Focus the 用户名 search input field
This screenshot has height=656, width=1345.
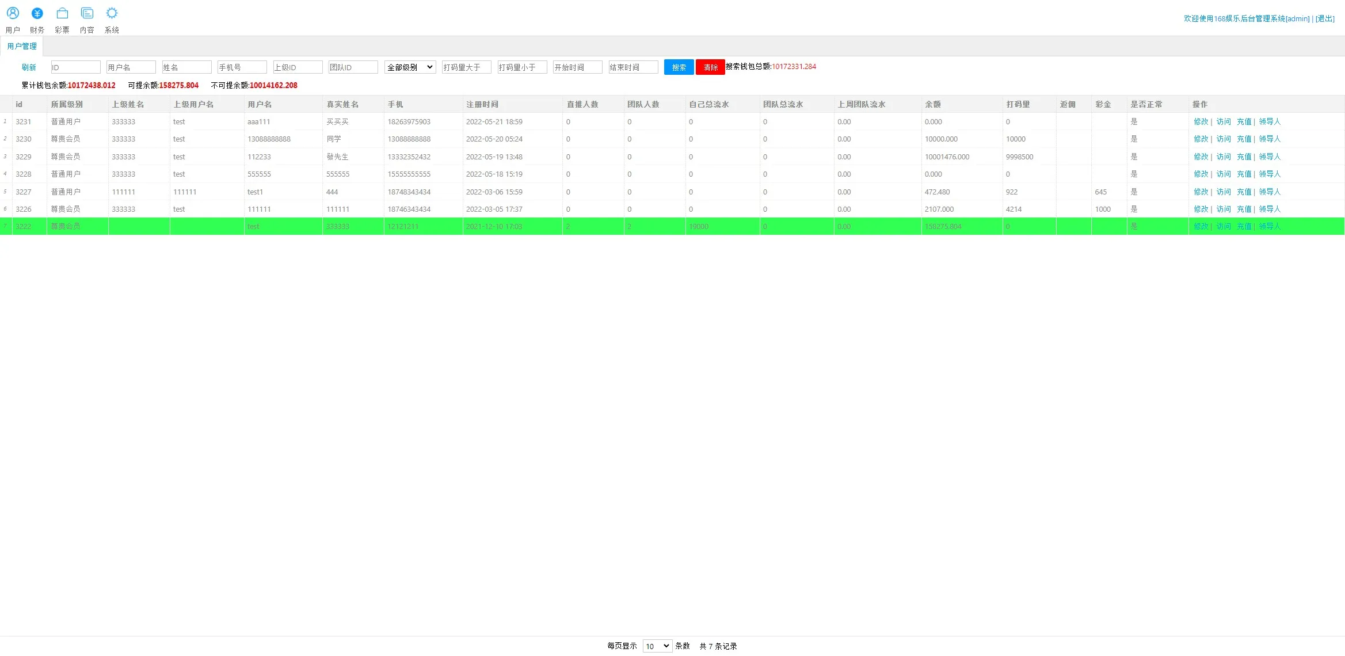pos(131,67)
